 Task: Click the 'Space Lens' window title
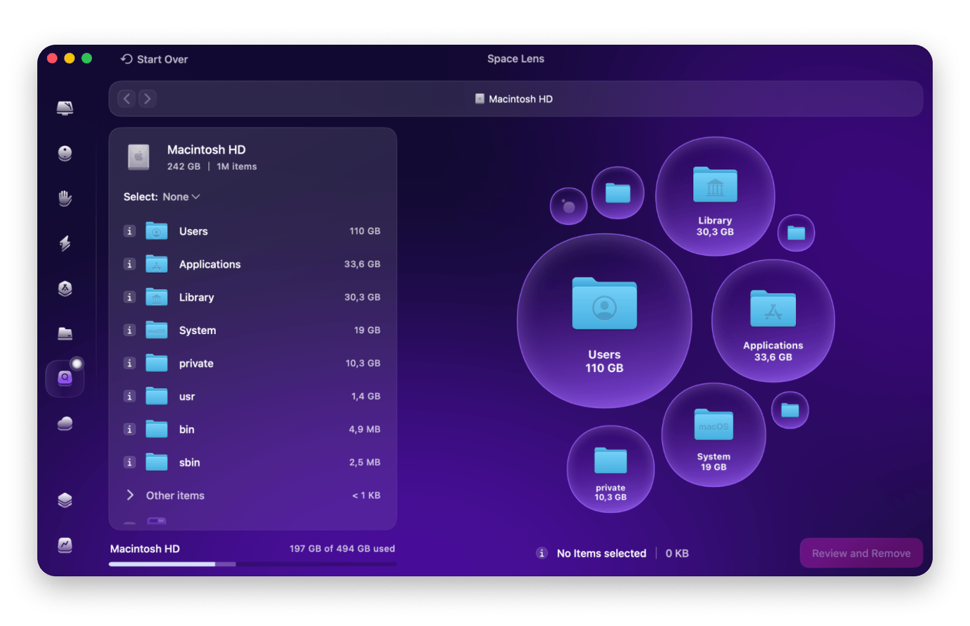click(x=515, y=59)
